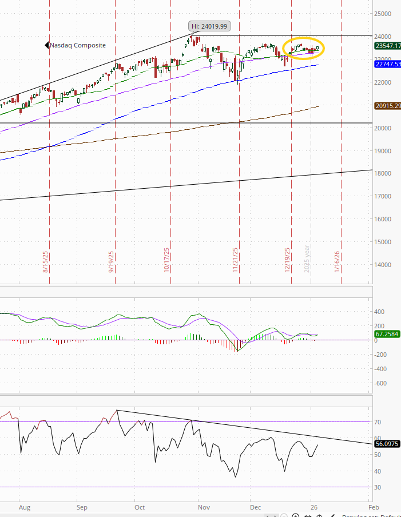Click Feb on the time axis
The width and height of the screenshot is (401, 517).
[x=374, y=507]
